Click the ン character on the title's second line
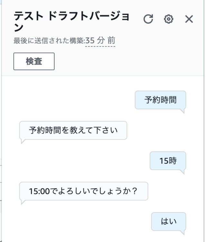This screenshot has width=206, height=242. coord(18,28)
